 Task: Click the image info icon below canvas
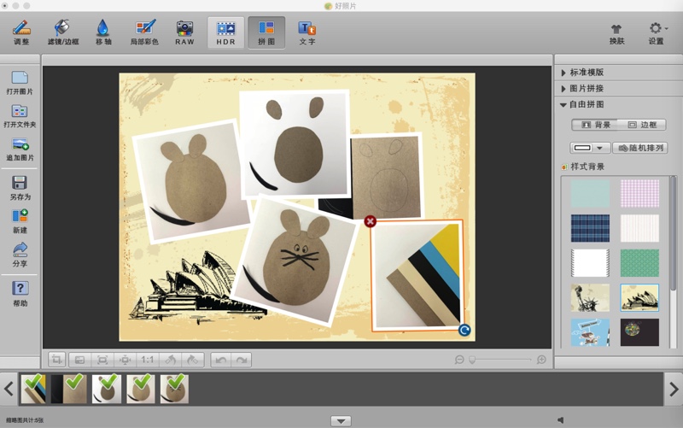(79, 360)
